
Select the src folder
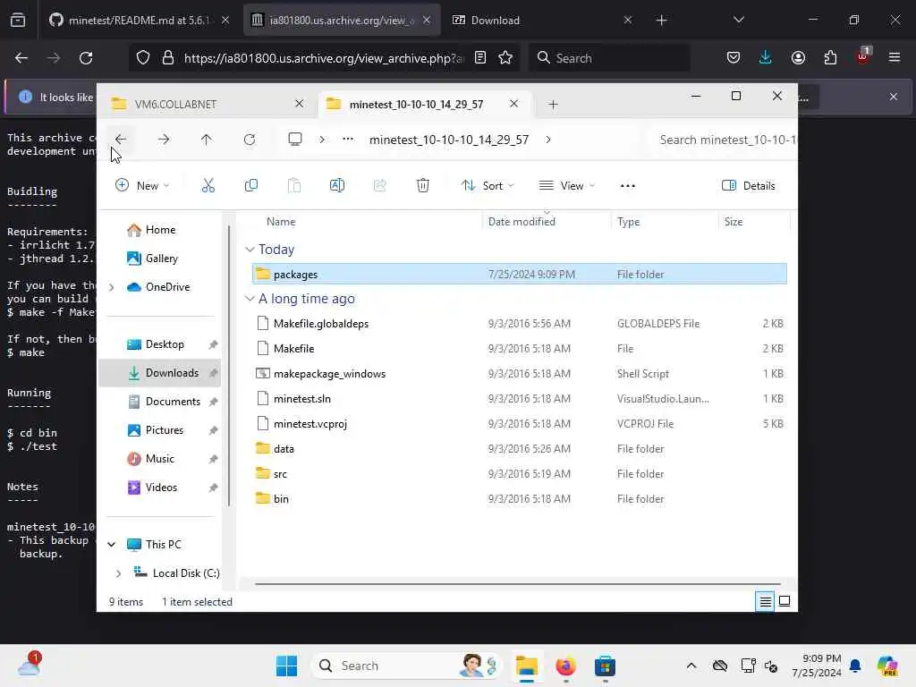tap(520, 474)
